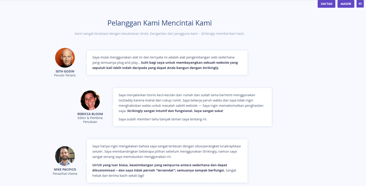Image resolution: width=366 pixels, height=186 pixels.
Task: Click Seth Godin's profile photo
Action: (65, 58)
